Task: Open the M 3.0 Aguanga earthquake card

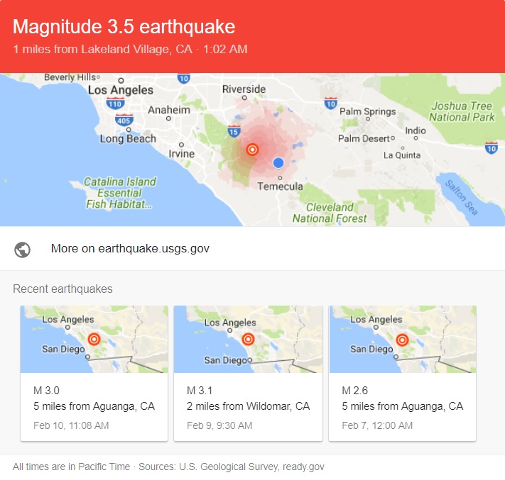Action: click(94, 407)
